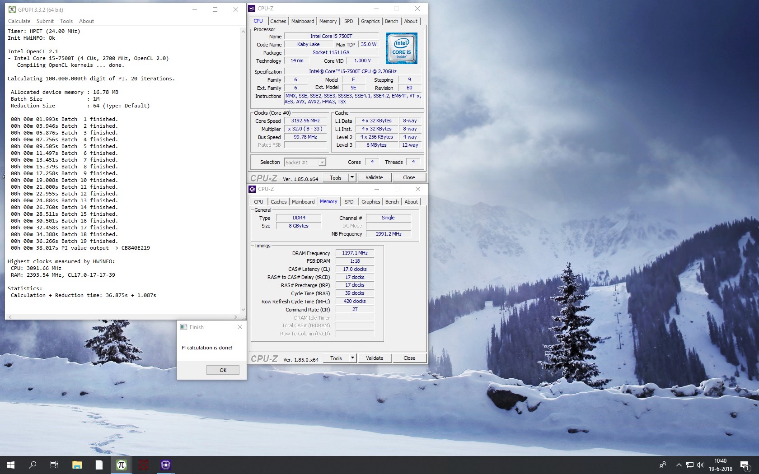Open People icon in system tray
This screenshot has width=759, height=474.
663,465
